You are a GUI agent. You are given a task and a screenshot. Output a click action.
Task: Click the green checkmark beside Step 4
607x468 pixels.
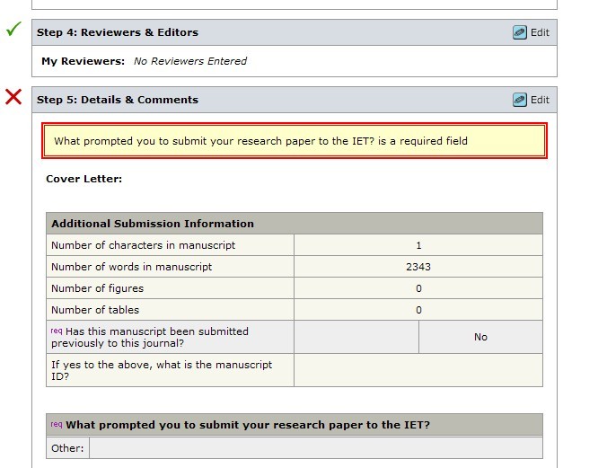coord(13,30)
